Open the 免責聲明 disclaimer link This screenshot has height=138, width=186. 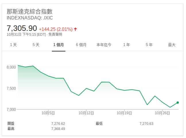55,35
